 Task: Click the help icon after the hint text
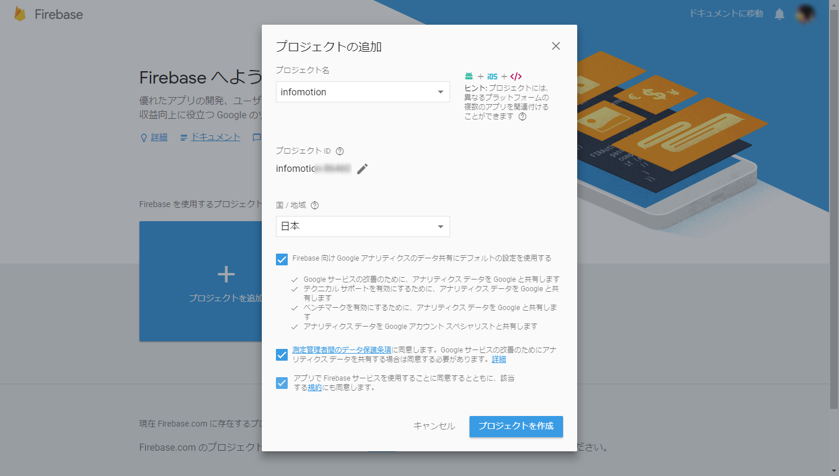click(x=523, y=116)
